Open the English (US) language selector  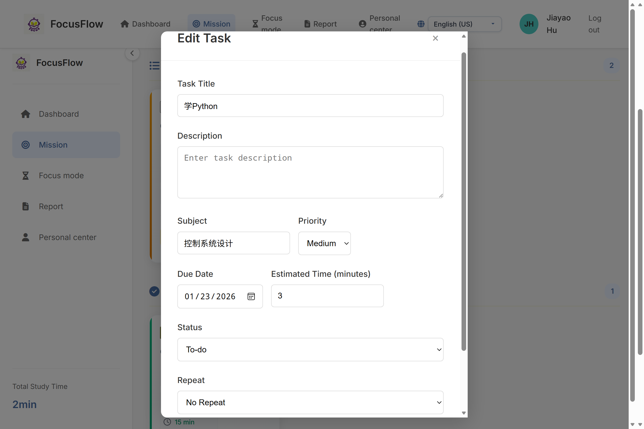coord(464,24)
